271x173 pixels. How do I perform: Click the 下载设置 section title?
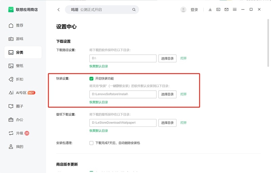pyautogui.click(x=63, y=41)
